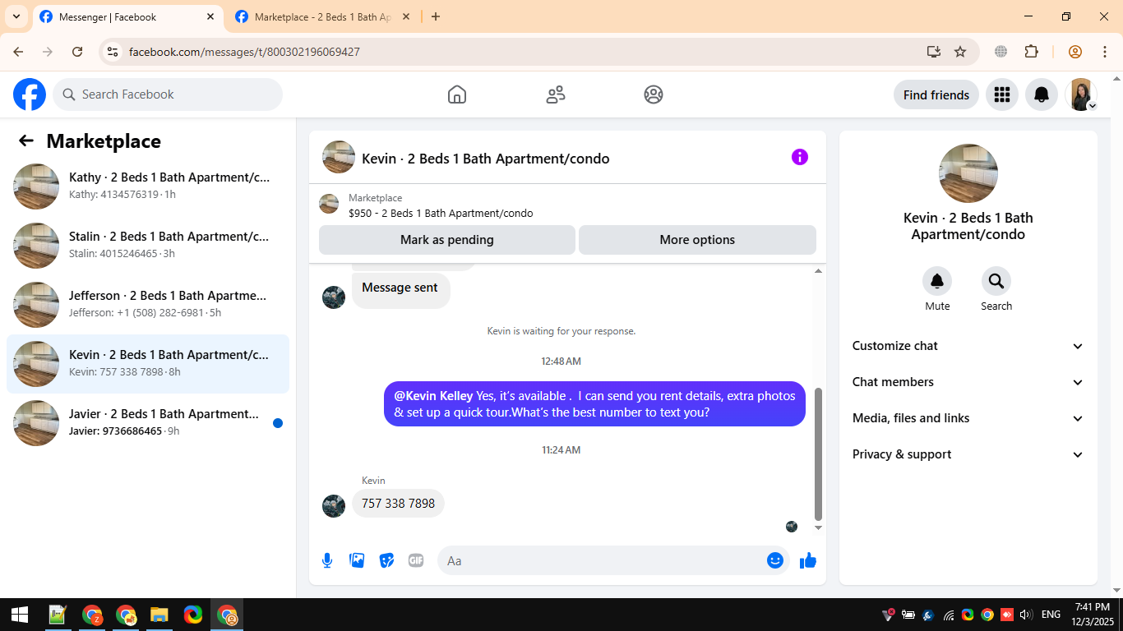Image resolution: width=1123 pixels, height=631 pixels.
Task: Open Javier's unread conversation
Action: [148, 423]
